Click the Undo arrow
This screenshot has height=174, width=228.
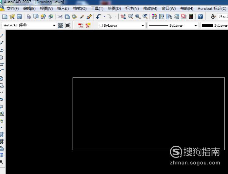[99, 16]
